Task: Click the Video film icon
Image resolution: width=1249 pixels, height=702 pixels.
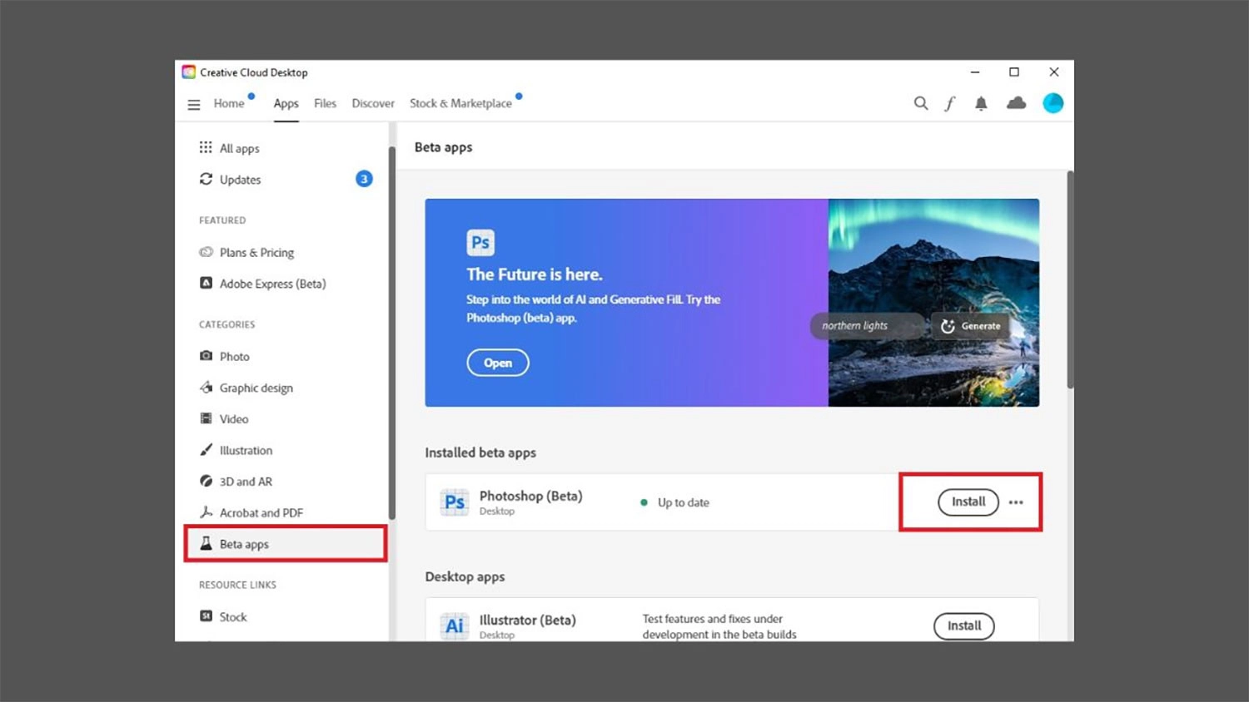Action: coord(206,418)
